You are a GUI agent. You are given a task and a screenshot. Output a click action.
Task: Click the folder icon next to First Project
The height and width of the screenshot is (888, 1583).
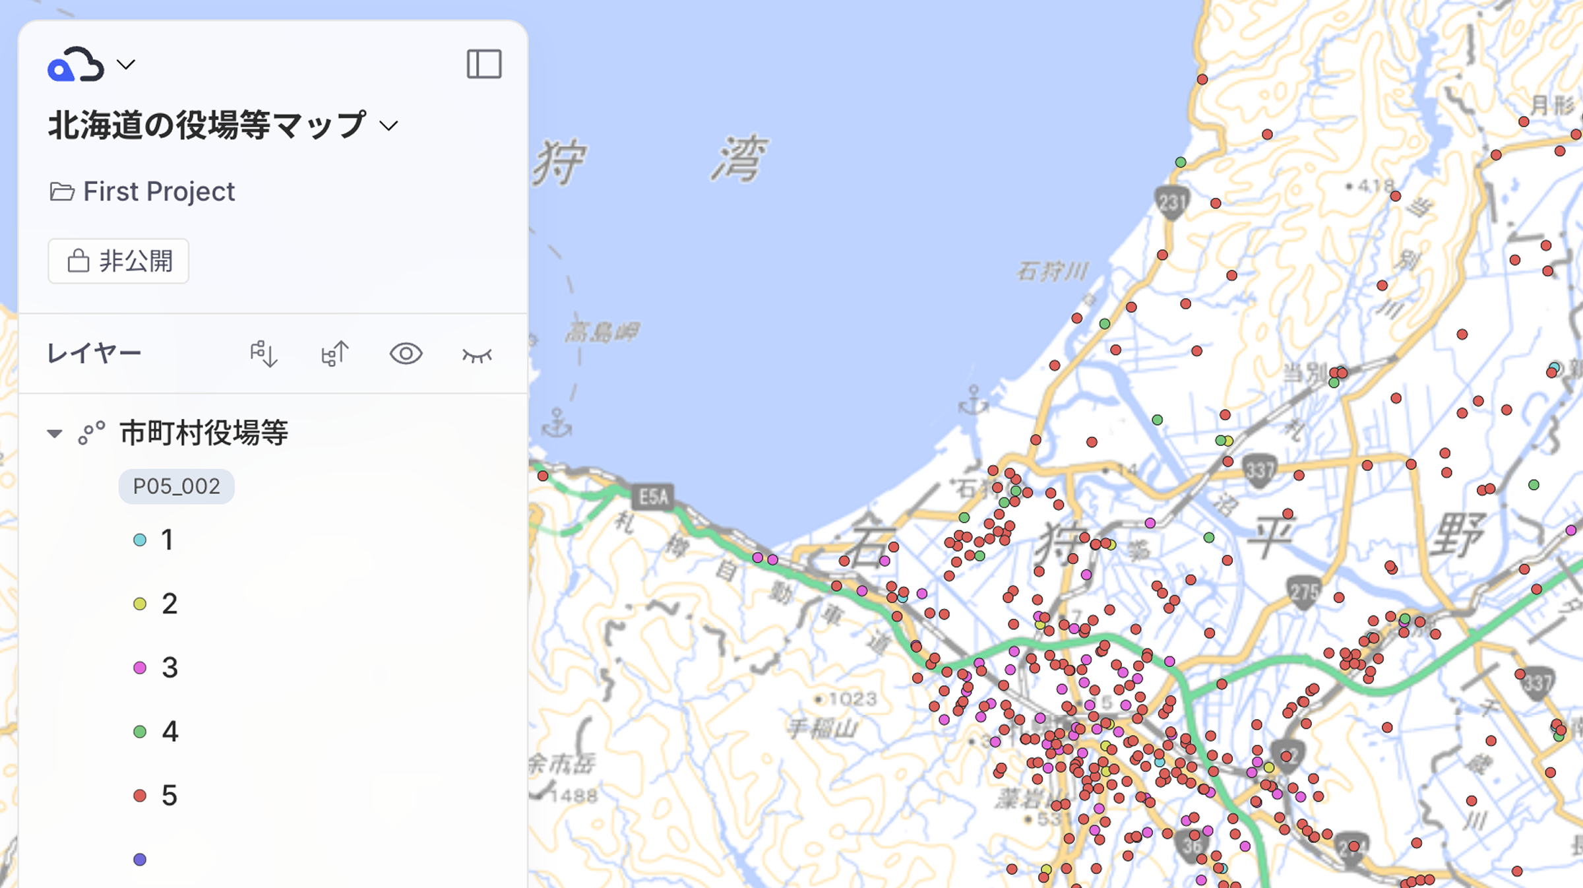(63, 191)
